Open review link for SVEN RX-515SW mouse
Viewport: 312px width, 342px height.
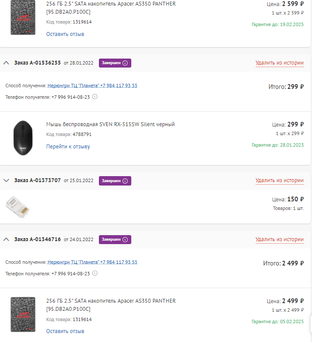coord(68,147)
